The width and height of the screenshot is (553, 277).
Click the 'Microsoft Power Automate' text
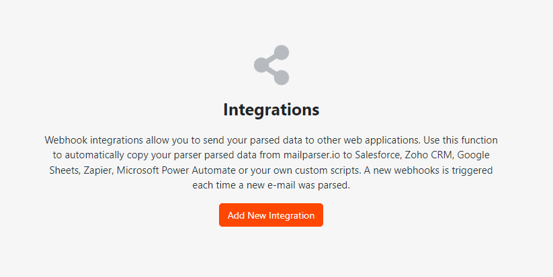click(176, 170)
